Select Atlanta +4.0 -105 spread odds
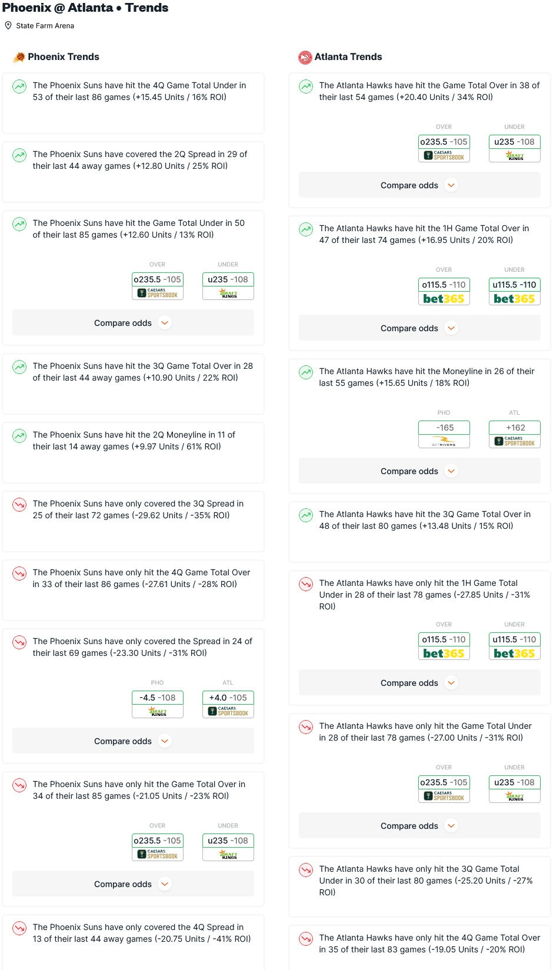This screenshot has width=553, height=970. pos(228,698)
